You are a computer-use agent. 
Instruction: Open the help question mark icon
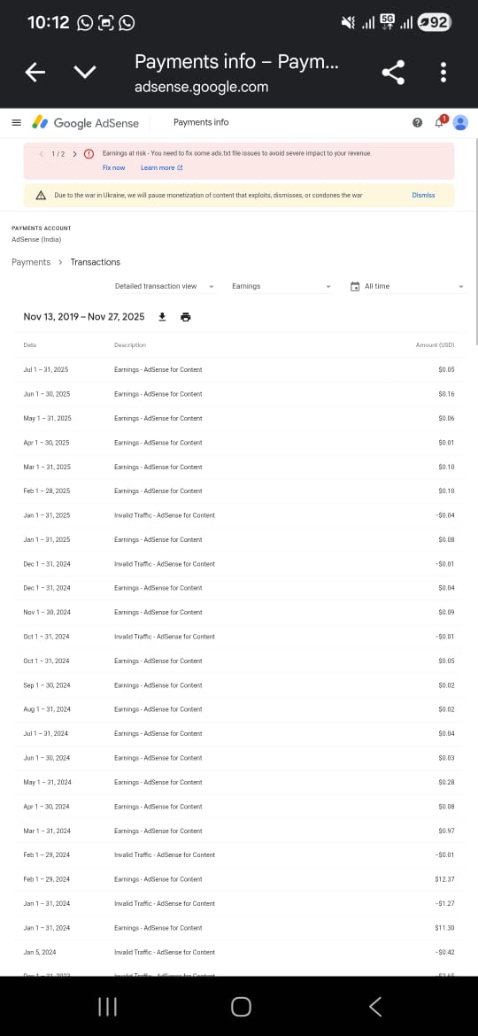point(417,122)
